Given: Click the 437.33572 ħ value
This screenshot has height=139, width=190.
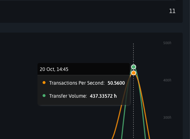Looking at the screenshot, I should (x=103, y=96).
